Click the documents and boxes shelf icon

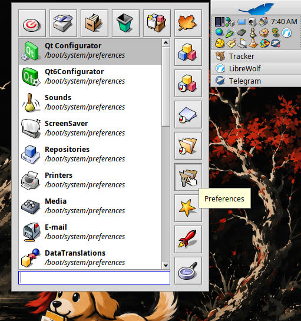click(157, 23)
